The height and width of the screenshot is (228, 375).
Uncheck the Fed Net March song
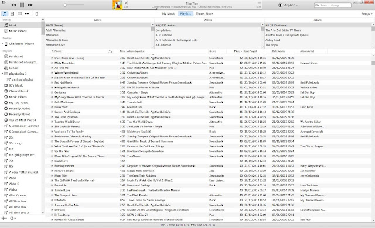click(x=52, y=82)
